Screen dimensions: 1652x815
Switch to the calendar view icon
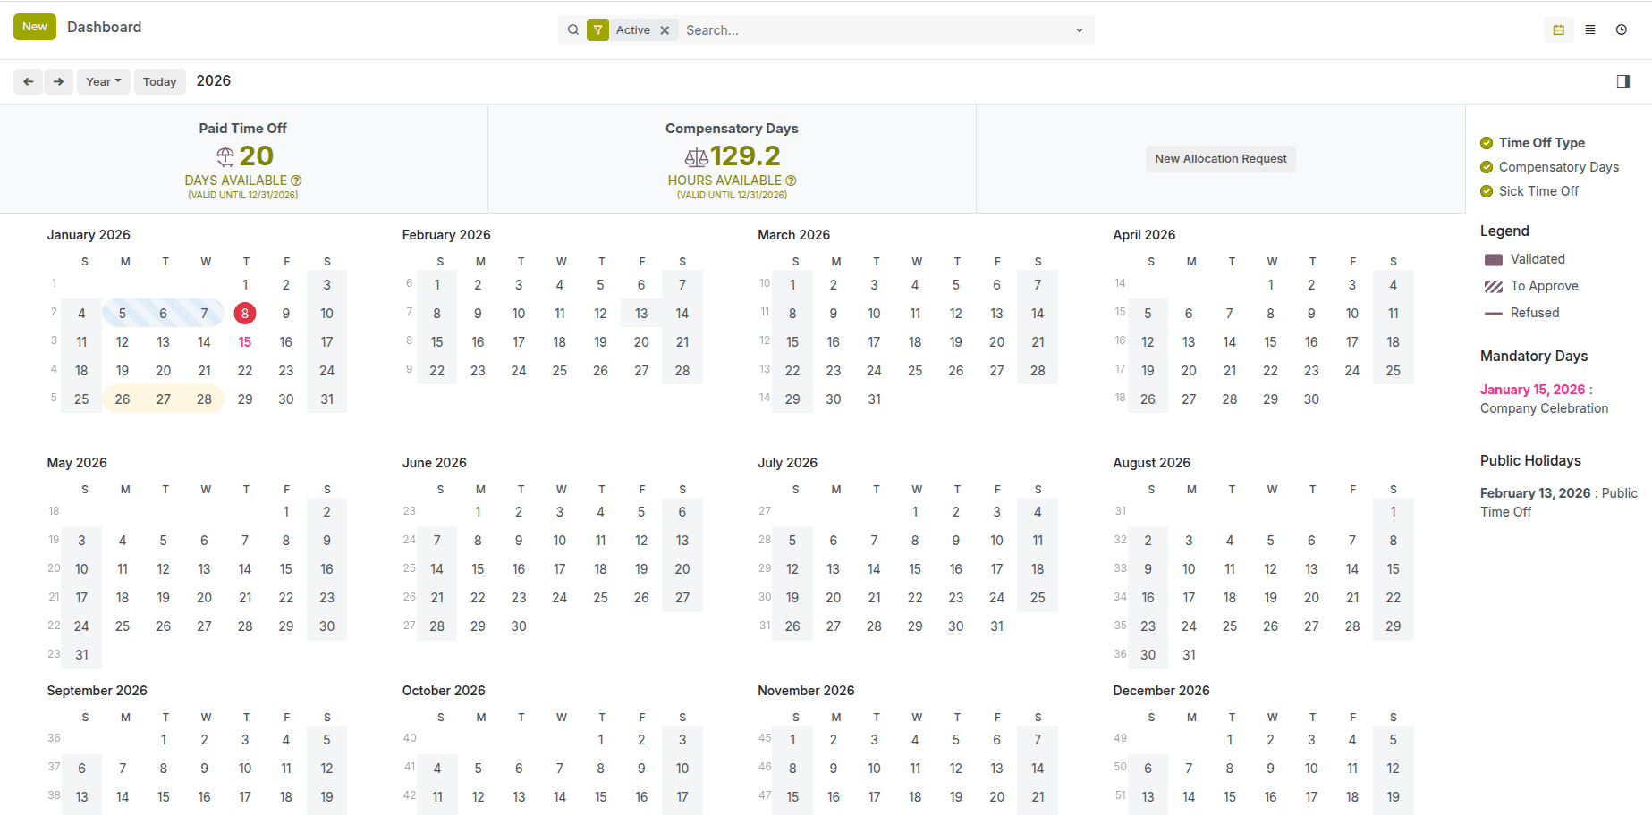pos(1558,29)
